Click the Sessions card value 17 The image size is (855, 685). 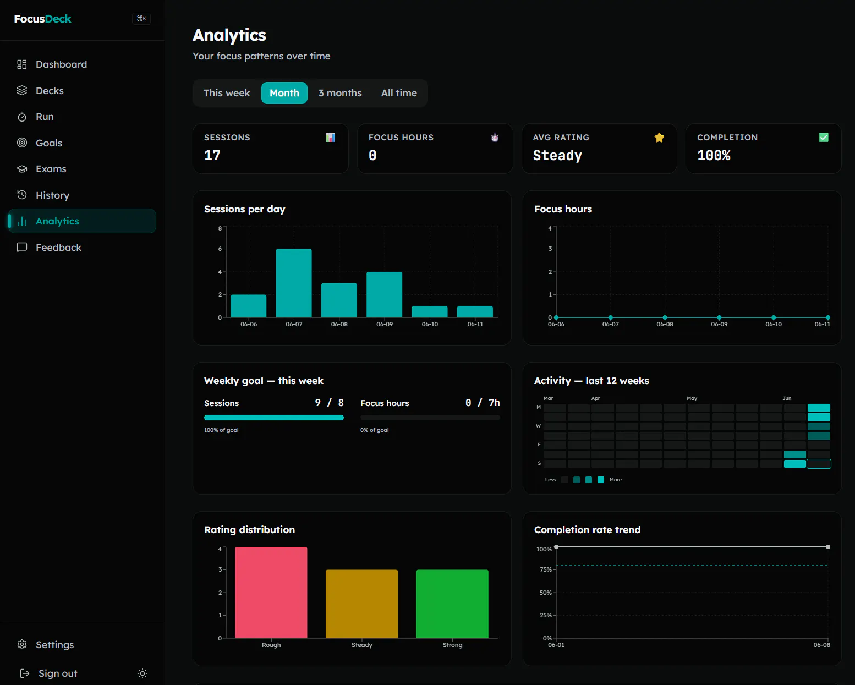(x=212, y=156)
